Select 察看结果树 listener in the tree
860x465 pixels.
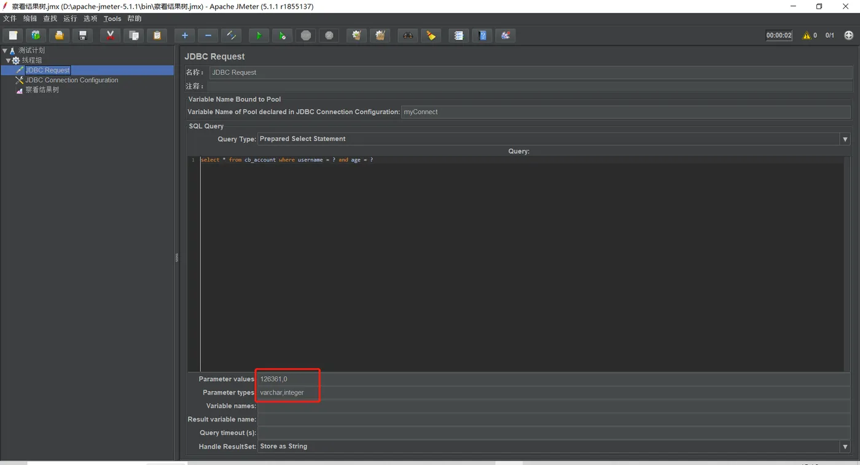42,90
